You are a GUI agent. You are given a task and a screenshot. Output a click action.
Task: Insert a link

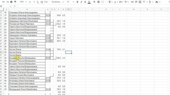pos(132,2)
